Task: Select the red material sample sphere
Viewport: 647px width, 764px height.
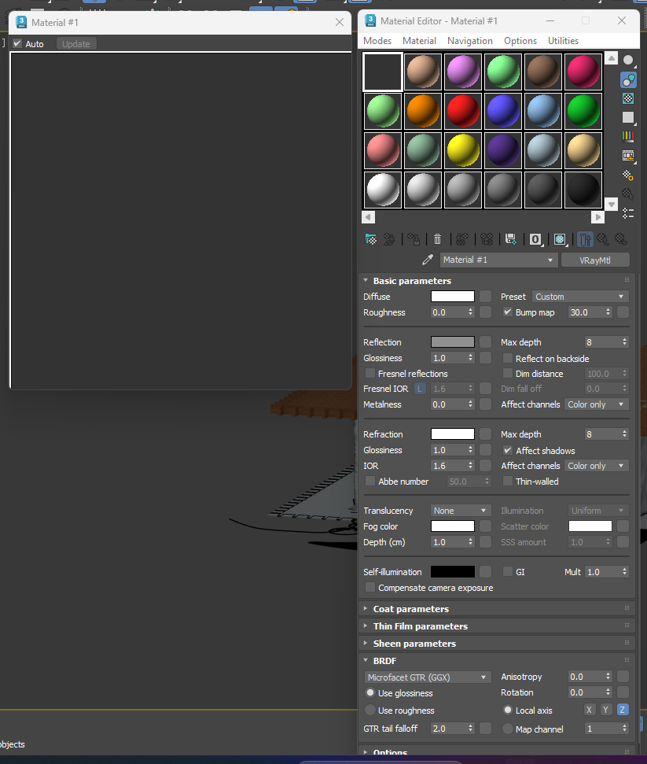Action: click(463, 110)
